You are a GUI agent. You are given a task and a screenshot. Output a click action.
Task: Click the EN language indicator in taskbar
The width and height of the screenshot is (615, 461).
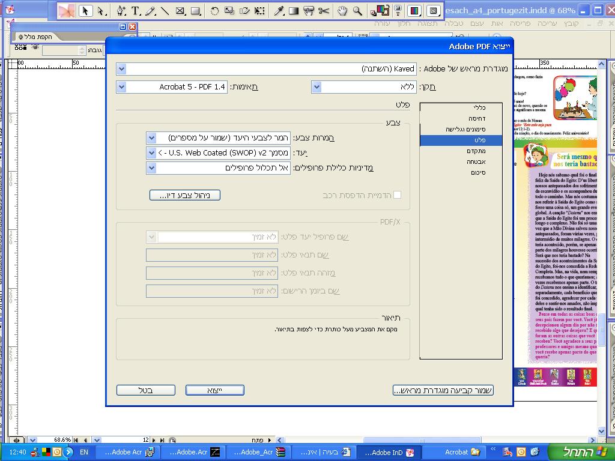84,452
